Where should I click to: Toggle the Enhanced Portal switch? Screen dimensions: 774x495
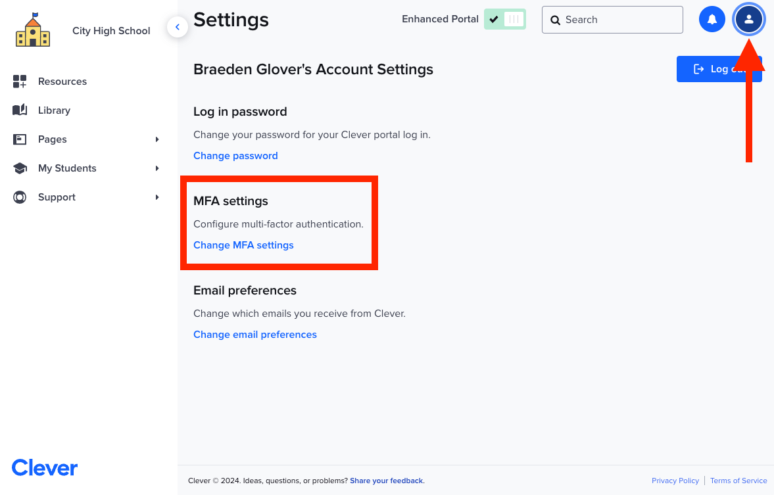[504, 19]
